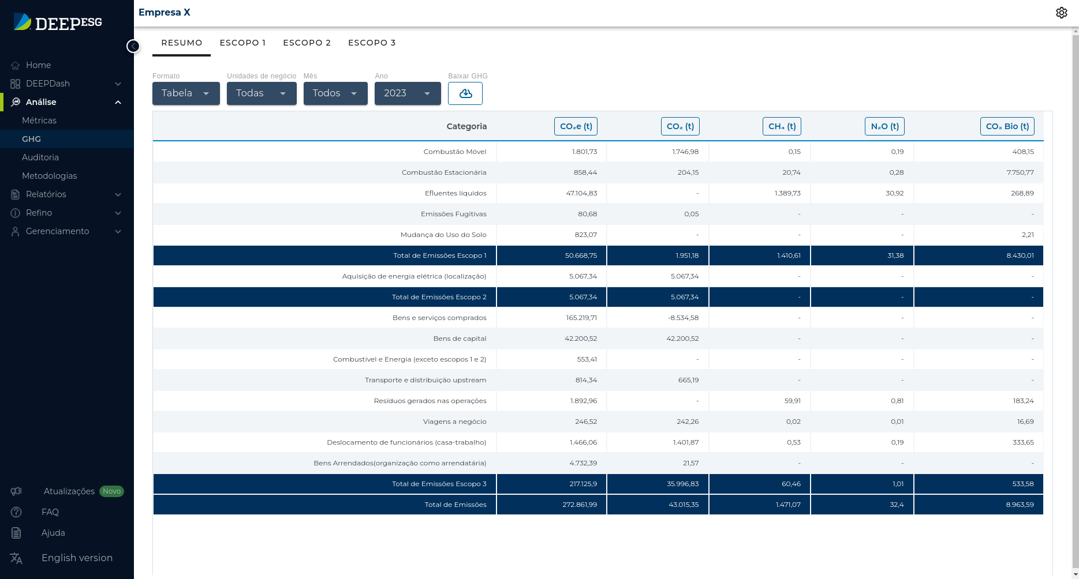The height and width of the screenshot is (579, 1079).
Task: Click the FAQ question mark icon
Action: click(x=16, y=512)
